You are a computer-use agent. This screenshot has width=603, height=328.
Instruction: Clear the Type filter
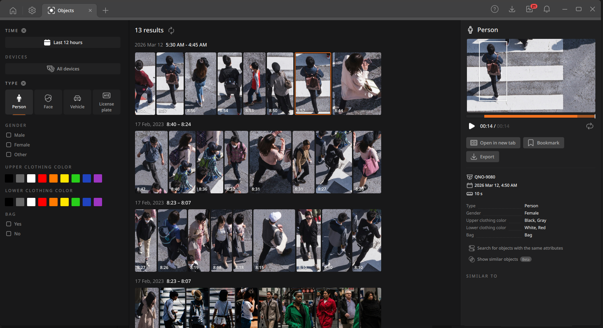click(23, 83)
